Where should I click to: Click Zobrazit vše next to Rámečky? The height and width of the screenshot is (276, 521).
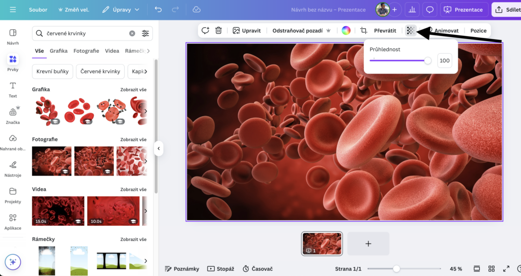pos(133,239)
